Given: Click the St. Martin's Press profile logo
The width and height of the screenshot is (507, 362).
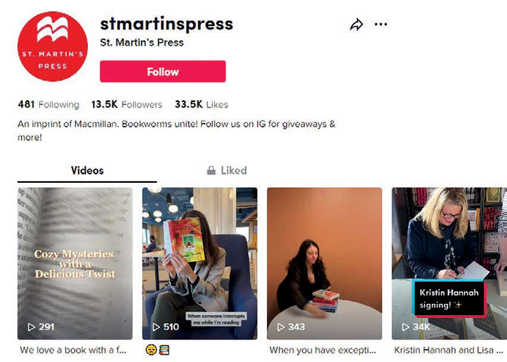Looking at the screenshot, I should (x=52, y=46).
